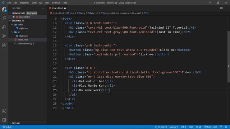Click line number 22 in gutter
Image resolution: width=230 pixels, height=129 pixels.
55,77
